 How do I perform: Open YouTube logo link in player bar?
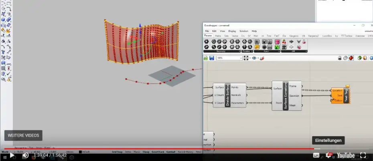346,155
